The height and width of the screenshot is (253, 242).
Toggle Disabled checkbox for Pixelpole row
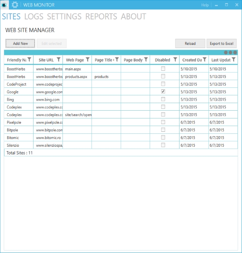pyautogui.click(x=163, y=122)
